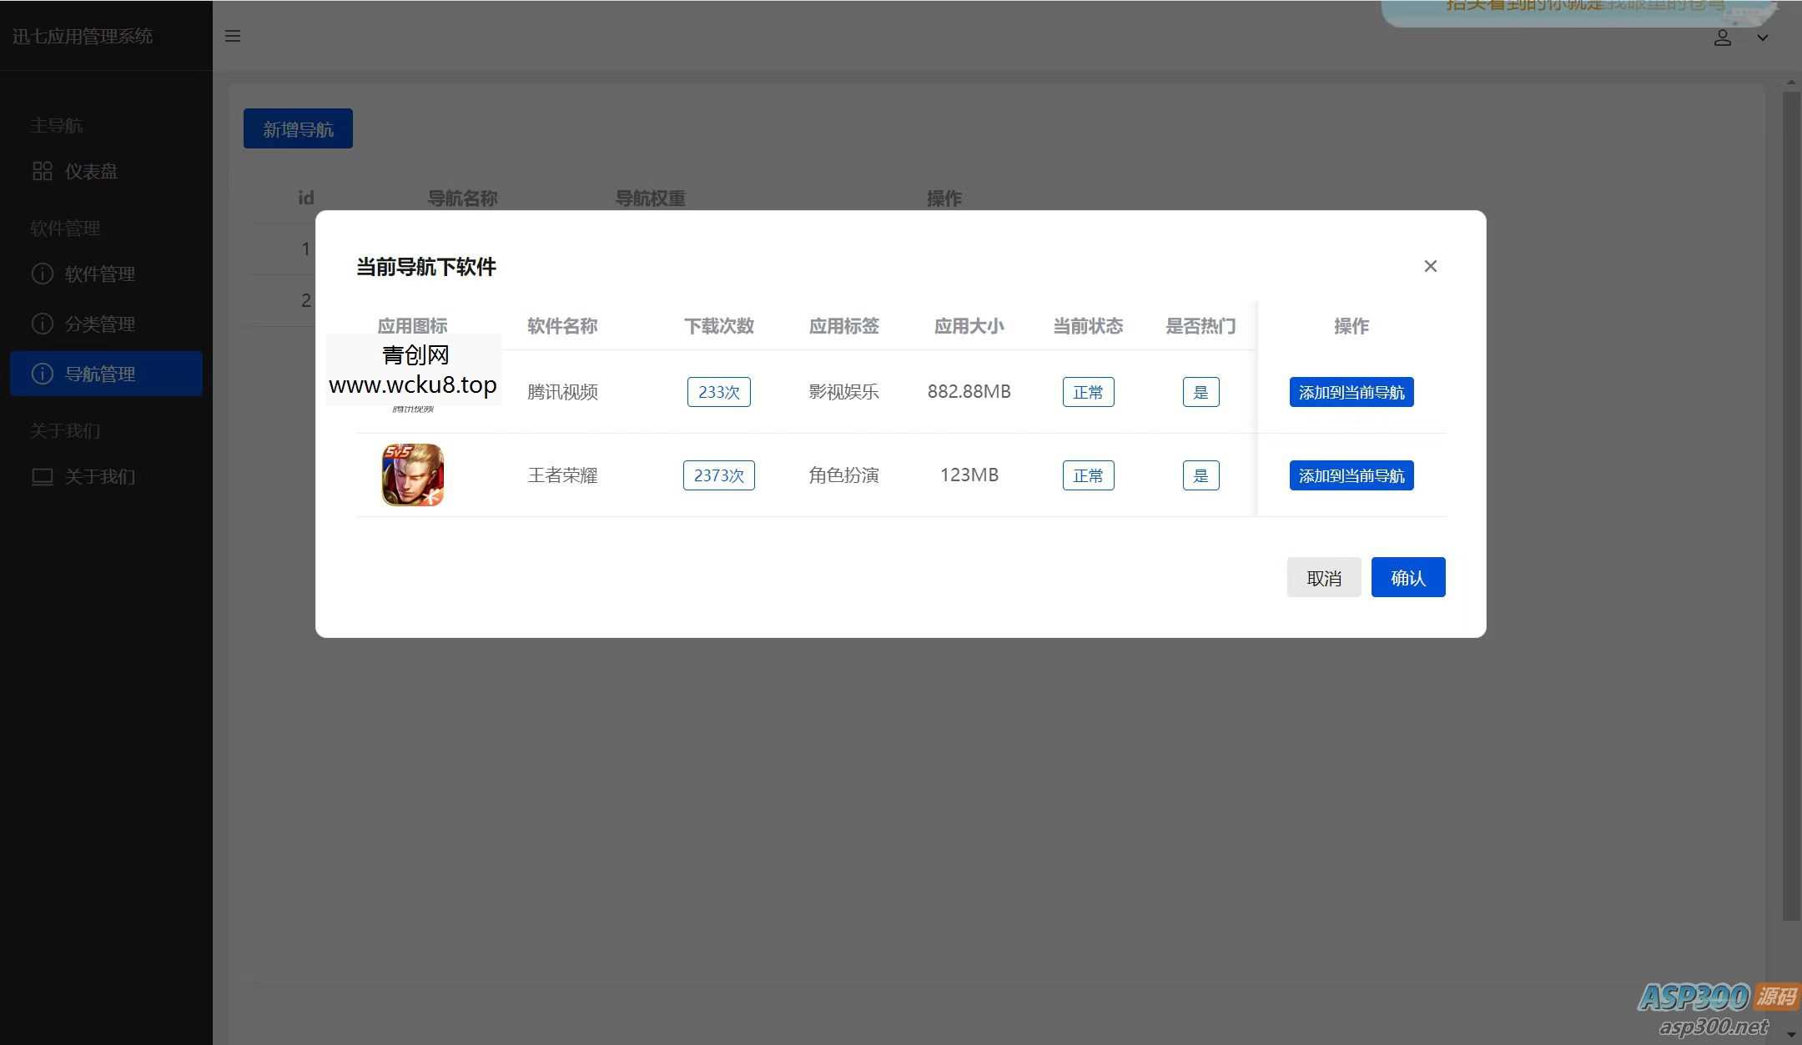Viewport: 1802px width, 1045px height.
Task: Click the 新增导航 button
Action: (x=298, y=128)
